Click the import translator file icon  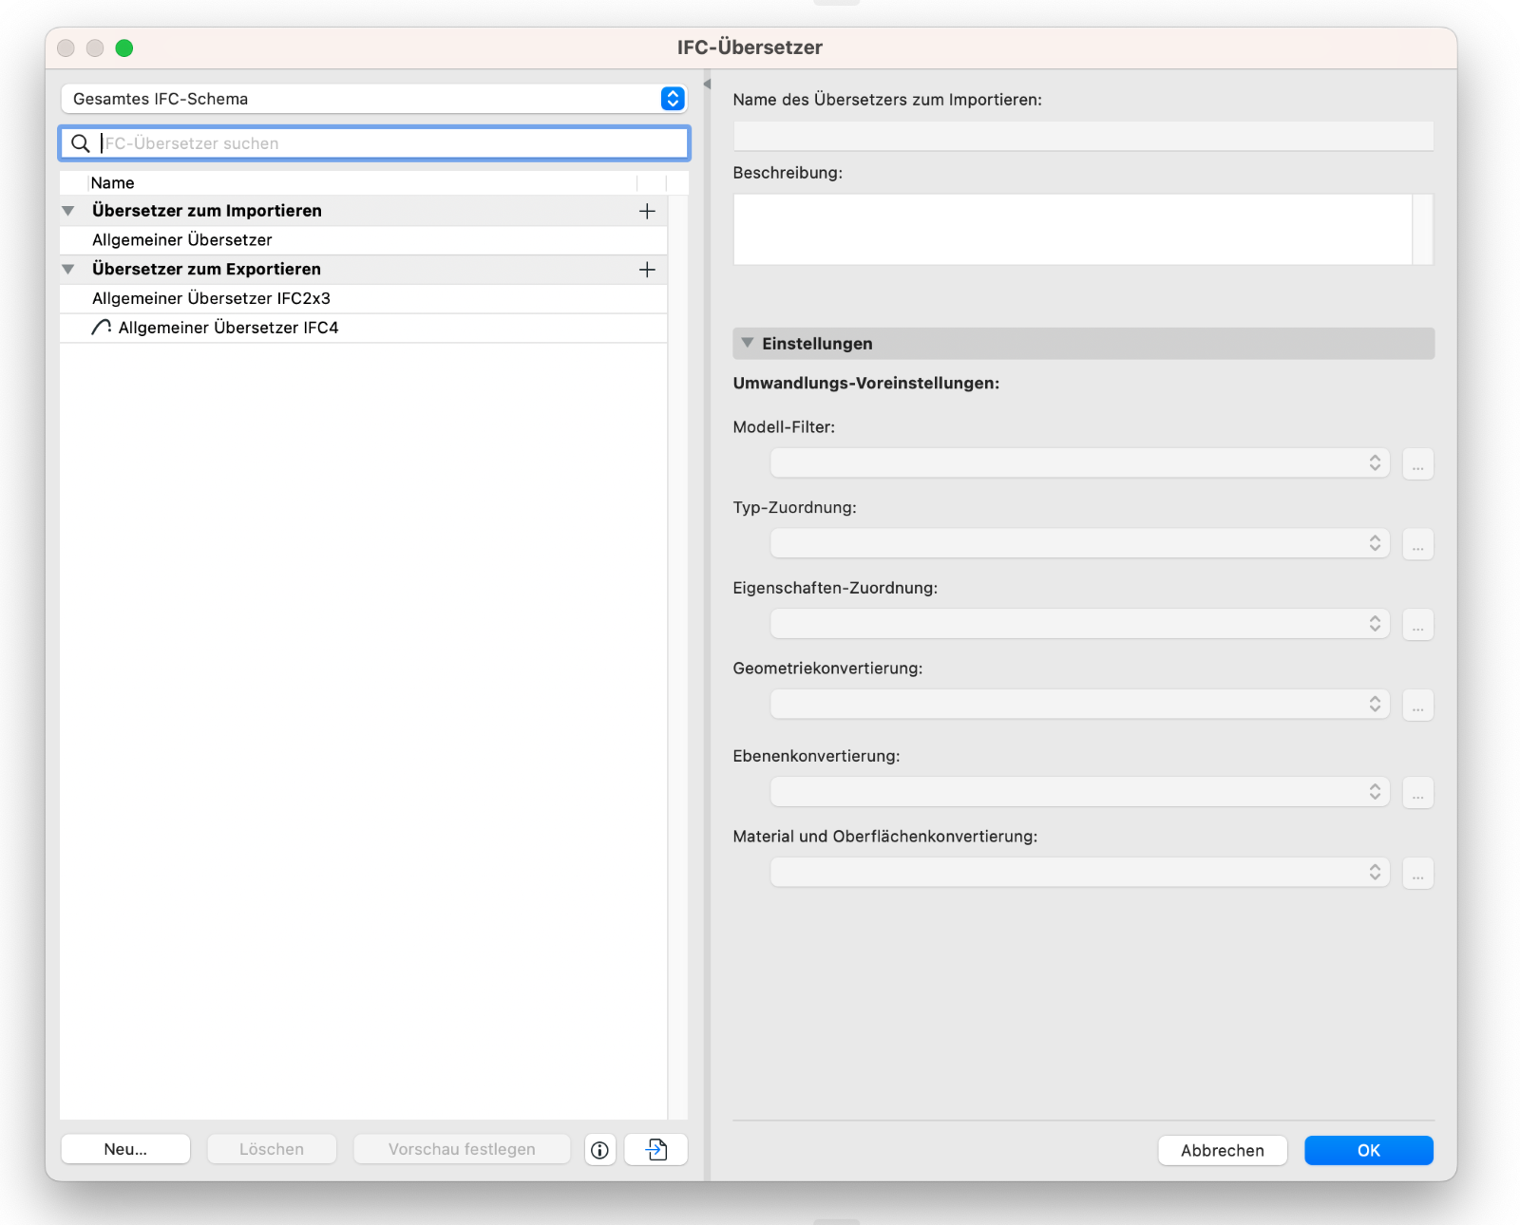point(656,1150)
